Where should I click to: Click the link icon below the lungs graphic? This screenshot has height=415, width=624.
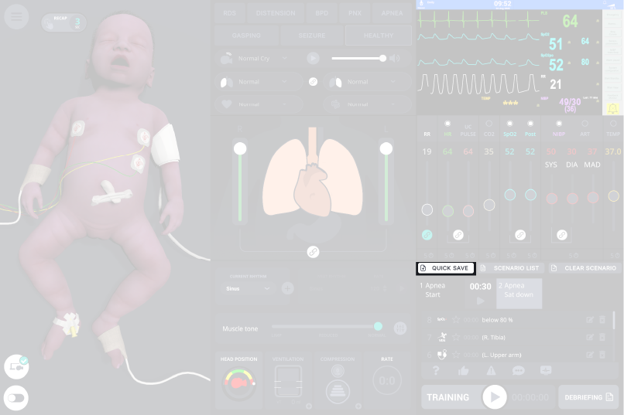(313, 253)
